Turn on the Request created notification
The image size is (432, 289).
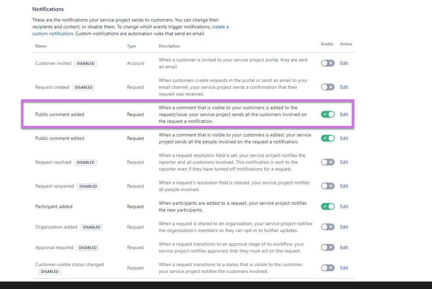[x=328, y=87]
